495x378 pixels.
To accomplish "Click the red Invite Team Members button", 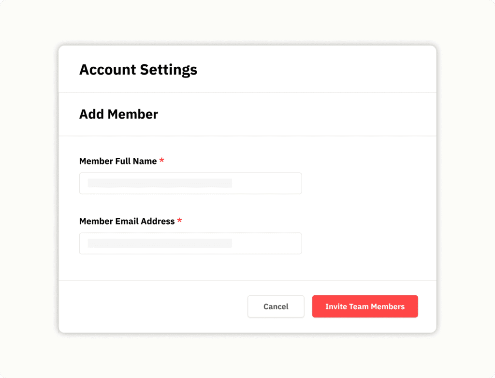I will 365,306.
